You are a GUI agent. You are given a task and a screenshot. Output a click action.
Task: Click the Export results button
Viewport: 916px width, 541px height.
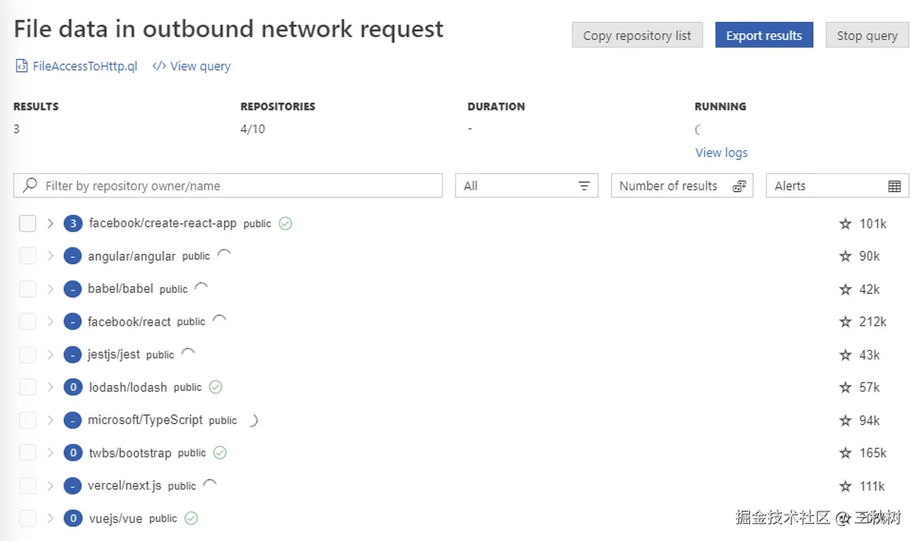click(763, 36)
